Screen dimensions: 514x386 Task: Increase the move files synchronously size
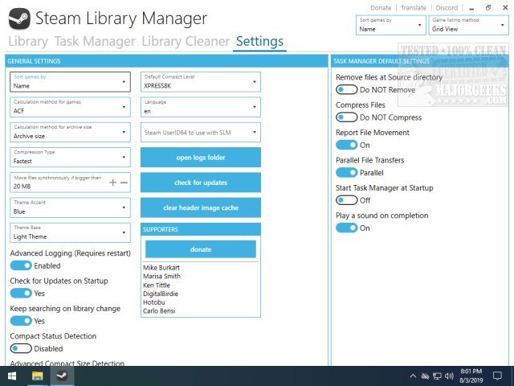coord(112,183)
